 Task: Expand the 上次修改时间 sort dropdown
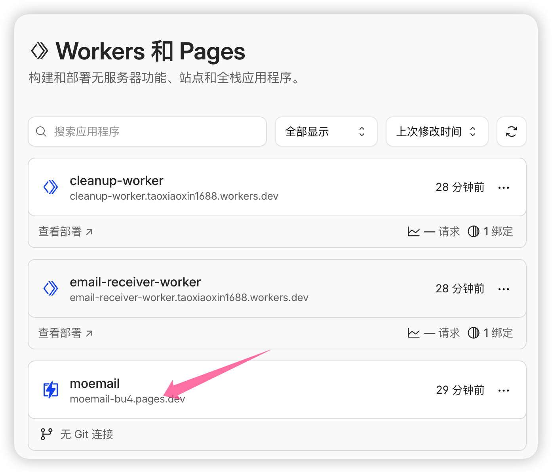[x=436, y=132]
